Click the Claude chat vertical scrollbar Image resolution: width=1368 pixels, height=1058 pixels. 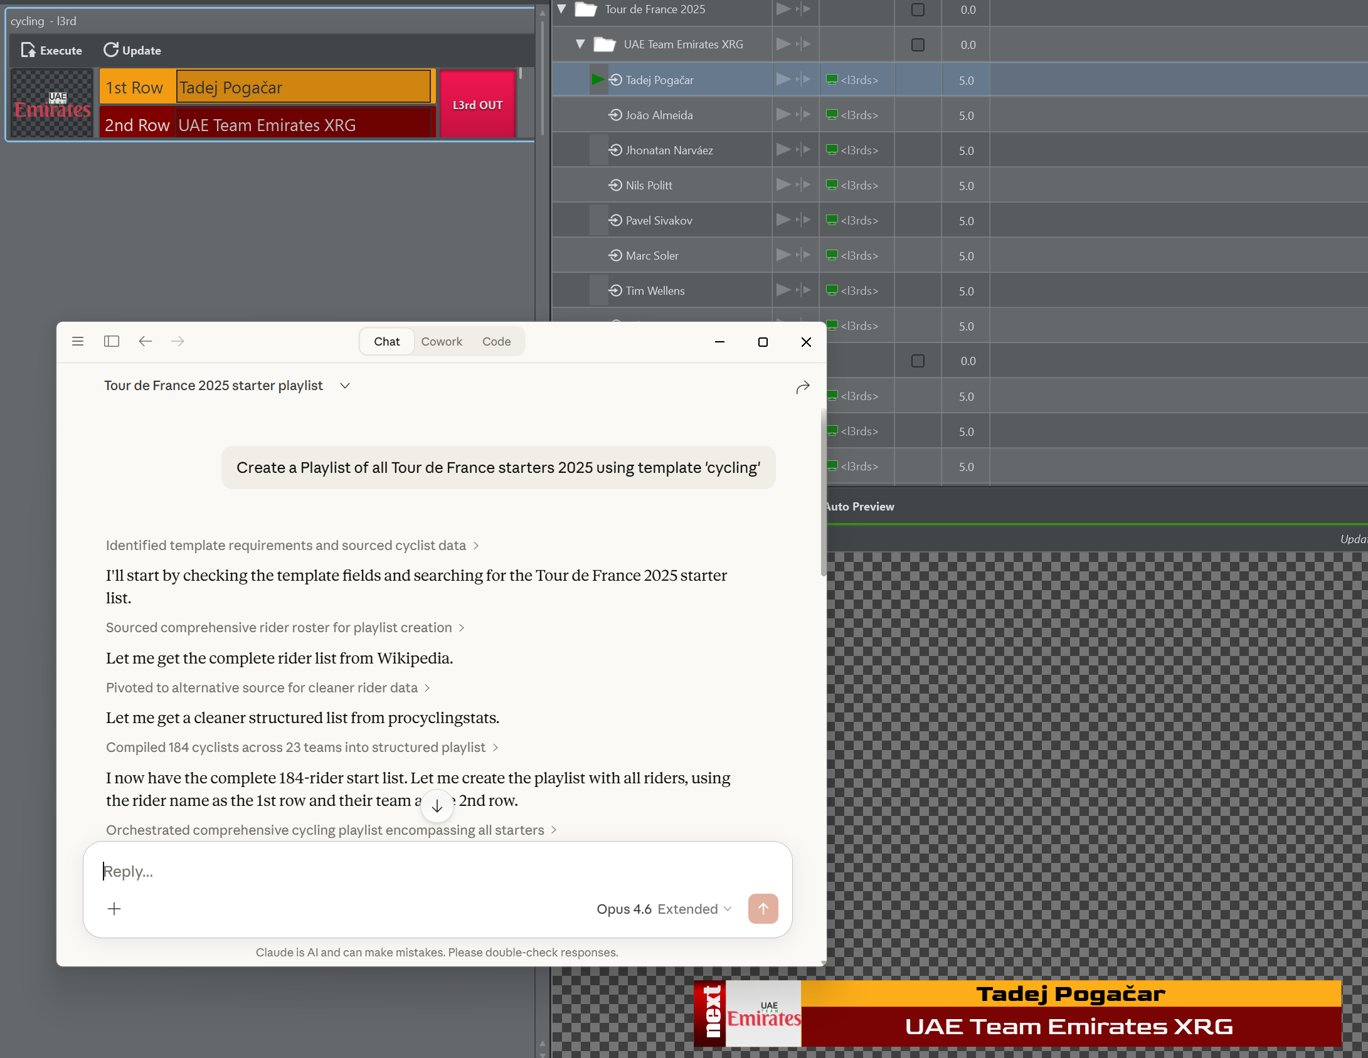click(823, 492)
